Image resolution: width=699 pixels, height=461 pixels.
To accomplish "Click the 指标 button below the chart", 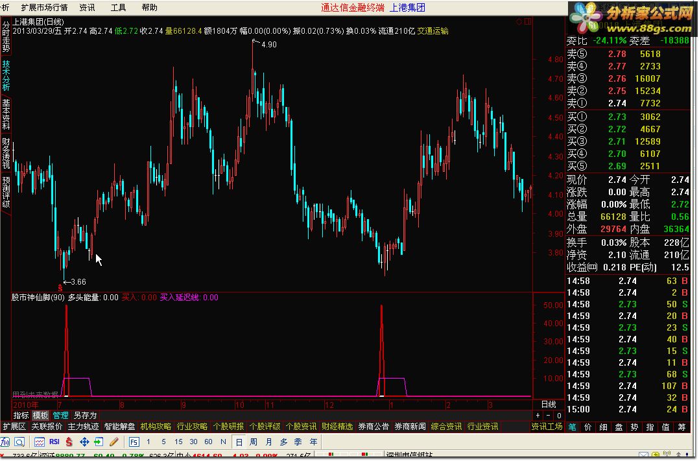I will coord(21,416).
